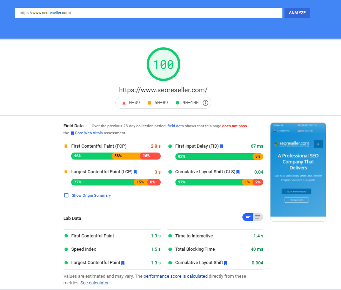This screenshot has height=290, width=341.
Task: Switch Lab Data to expanded list view
Action: coord(258,217)
